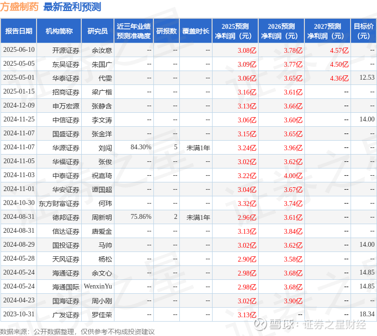This screenshot has width=377, height=336.
Task: Click the 4.00亿 forecast value
Action: point(293,176)
